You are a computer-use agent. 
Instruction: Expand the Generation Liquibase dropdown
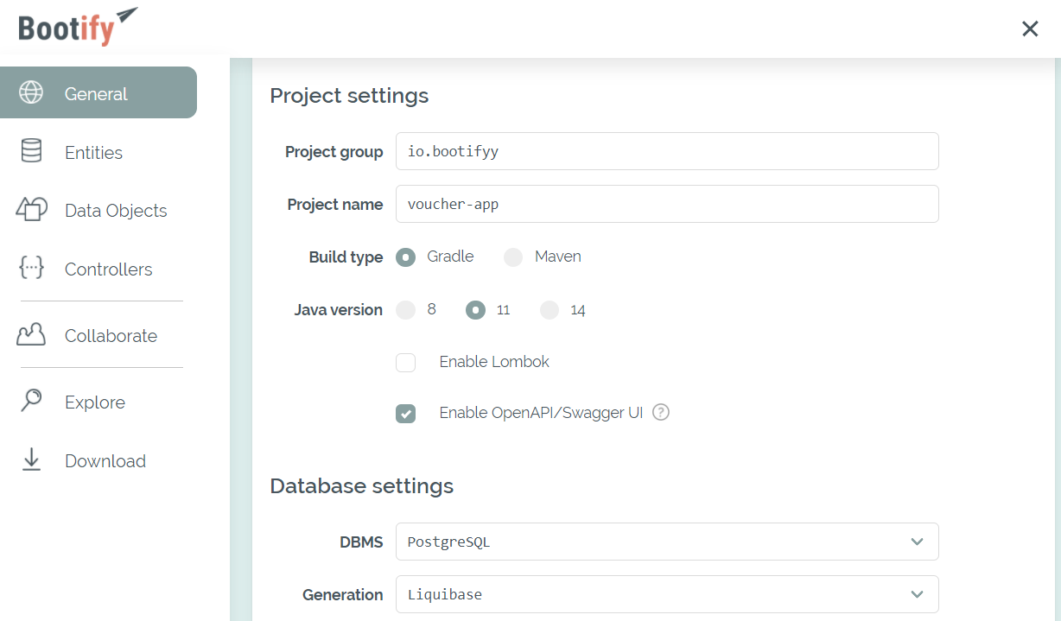tap(666, 594)
